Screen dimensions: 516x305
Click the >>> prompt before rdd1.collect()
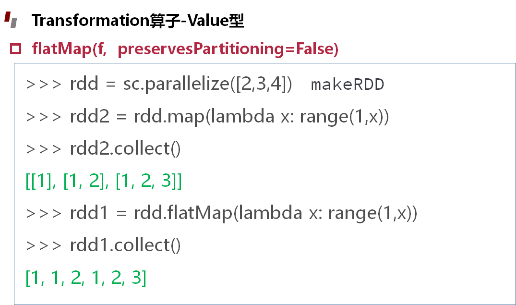point(43,246)
